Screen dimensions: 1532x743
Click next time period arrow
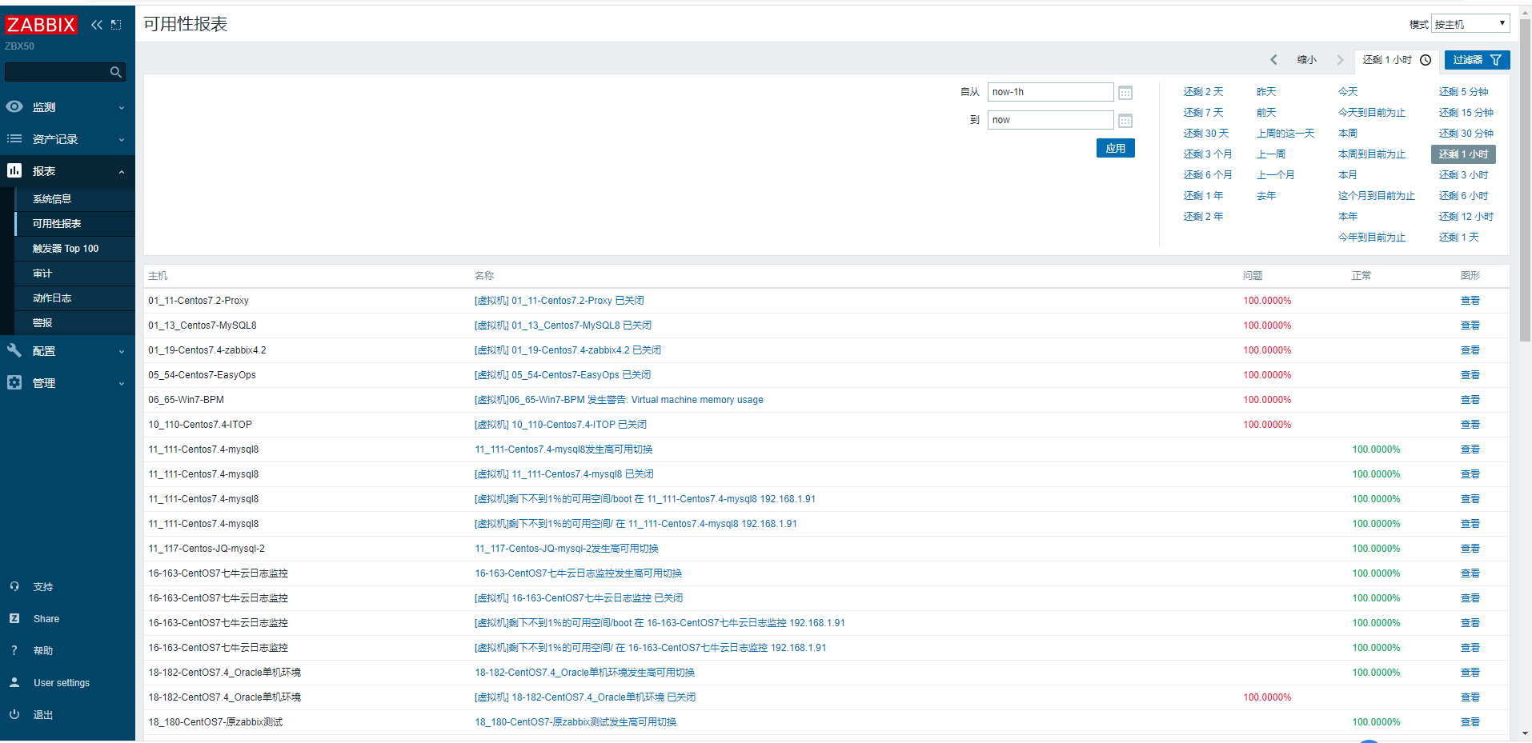tap(1340, 60)
